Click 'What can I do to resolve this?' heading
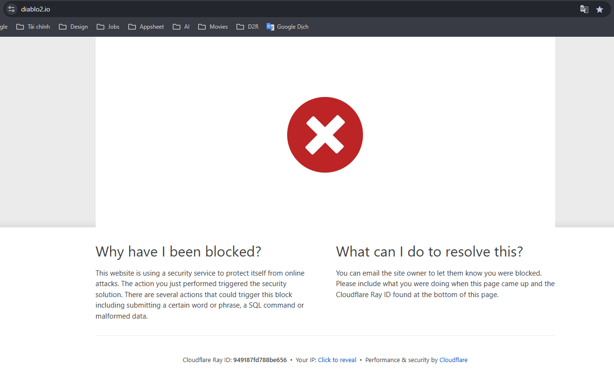Viewport: 614px width, 385px height. pyautogui.click(x=429, y=252)
